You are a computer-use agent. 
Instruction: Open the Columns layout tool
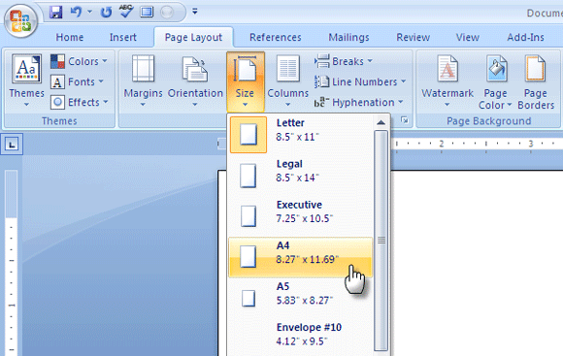288,81
